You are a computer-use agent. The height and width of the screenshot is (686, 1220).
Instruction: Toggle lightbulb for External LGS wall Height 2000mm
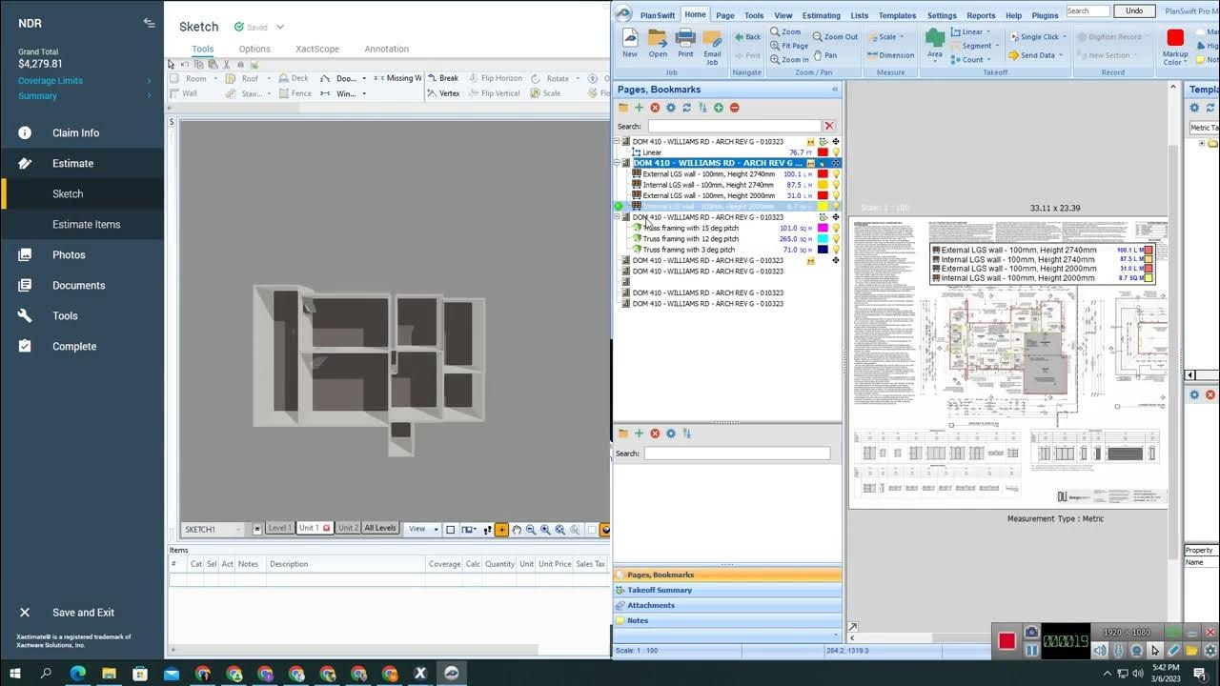[x=836, y=195]
